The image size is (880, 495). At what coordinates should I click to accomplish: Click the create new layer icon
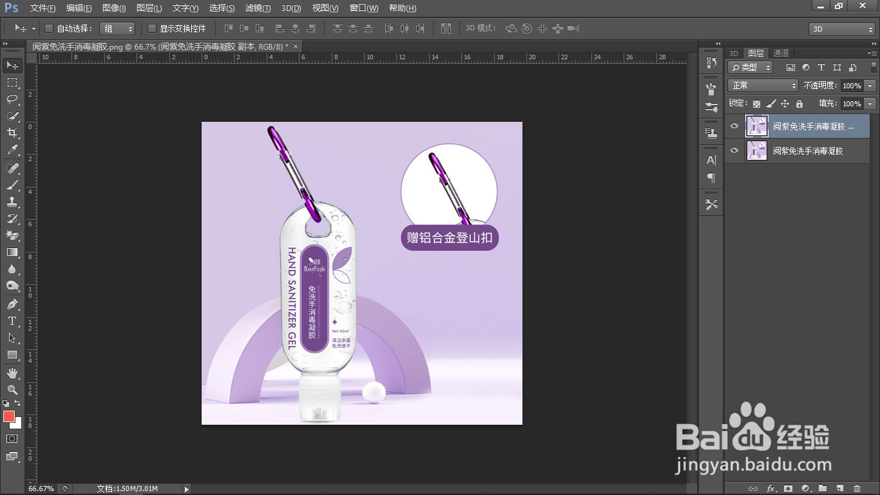click(839, 489)
